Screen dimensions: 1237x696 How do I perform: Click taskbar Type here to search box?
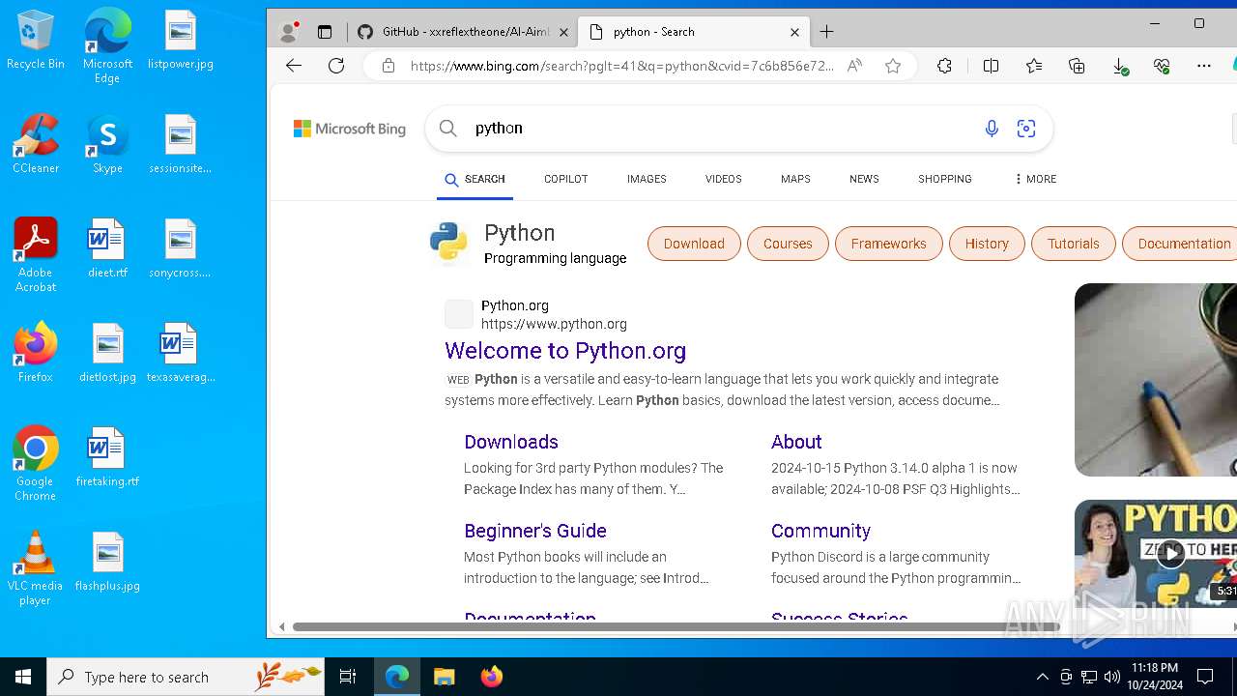click(186, 677)
